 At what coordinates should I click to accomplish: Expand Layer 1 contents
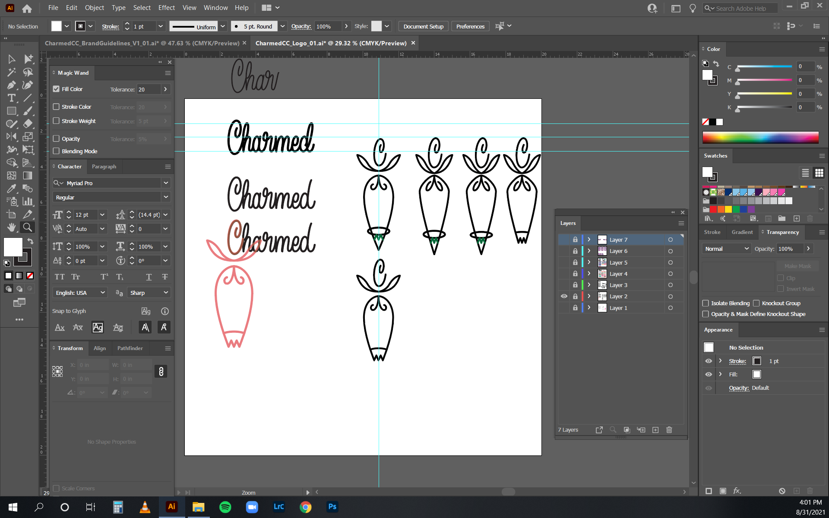coord(589,308)
